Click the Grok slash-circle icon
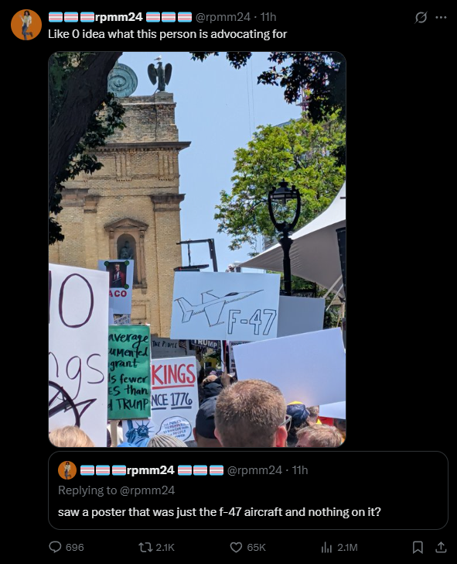 [421, 17]
